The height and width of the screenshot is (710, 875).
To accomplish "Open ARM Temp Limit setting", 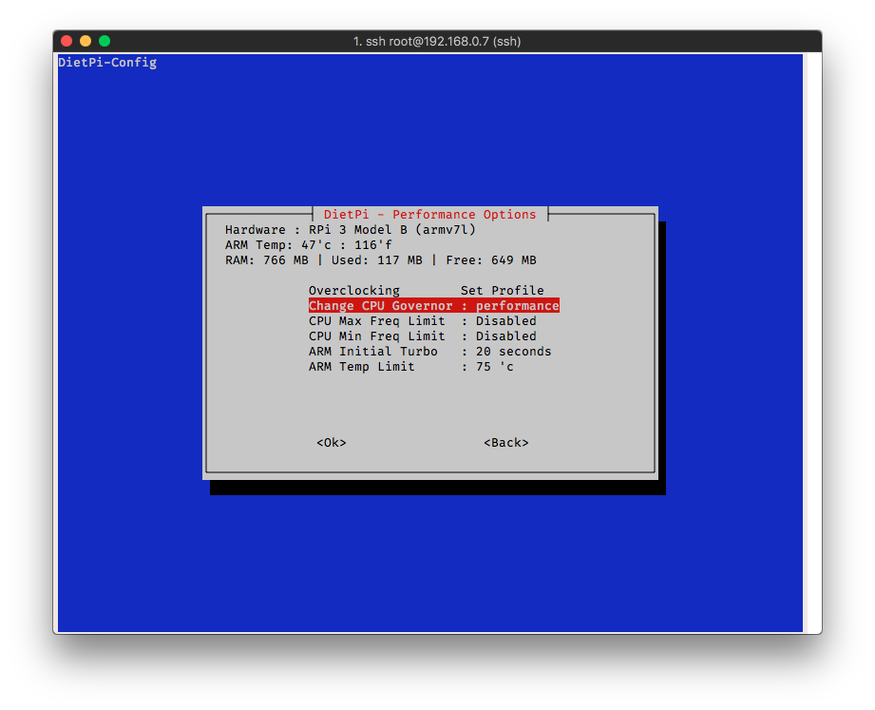I will click(411, 367).
